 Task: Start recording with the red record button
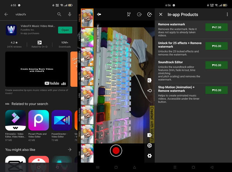[x=116, y=150]
